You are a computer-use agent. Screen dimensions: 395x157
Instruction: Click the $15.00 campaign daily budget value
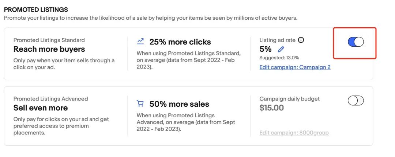click(271, 108)
